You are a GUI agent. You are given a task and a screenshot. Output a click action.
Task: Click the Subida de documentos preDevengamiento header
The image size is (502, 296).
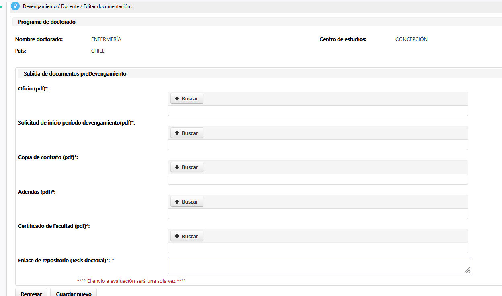coord(75,74)
